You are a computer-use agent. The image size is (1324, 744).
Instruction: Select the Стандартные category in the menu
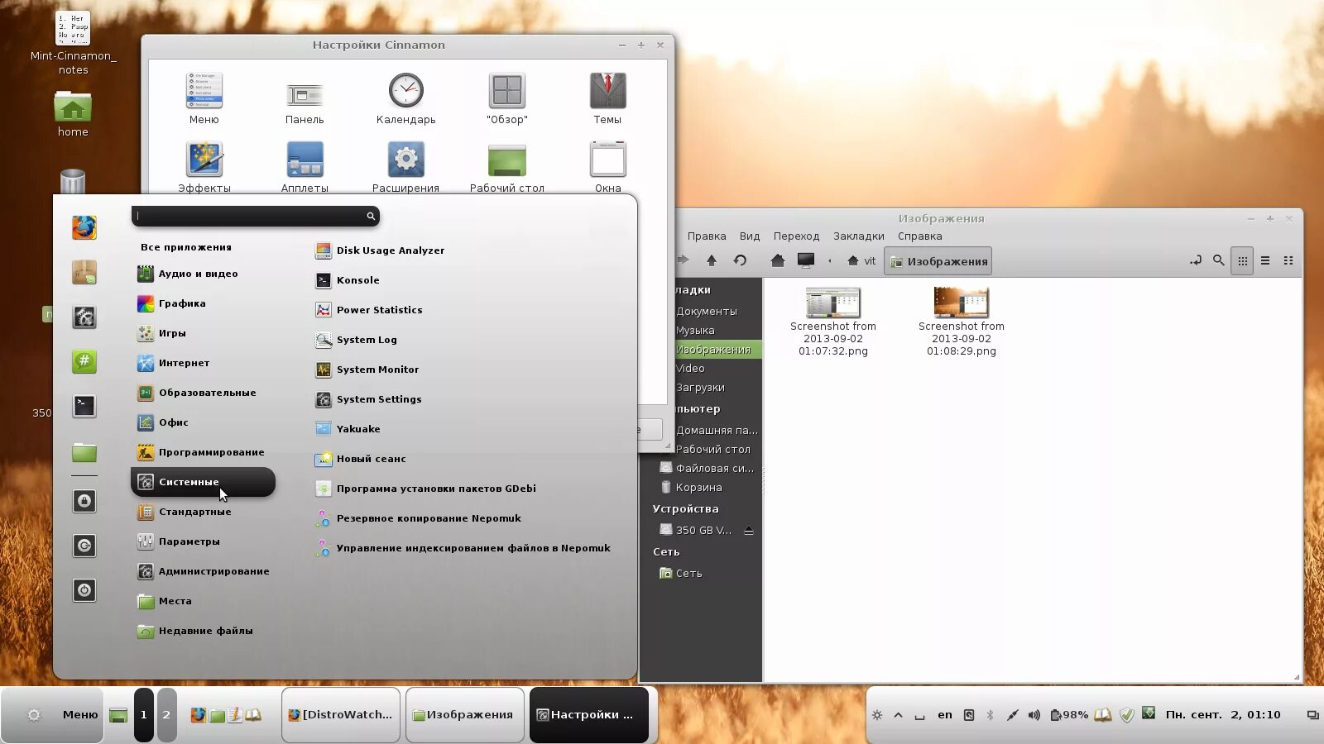[194, 512]
